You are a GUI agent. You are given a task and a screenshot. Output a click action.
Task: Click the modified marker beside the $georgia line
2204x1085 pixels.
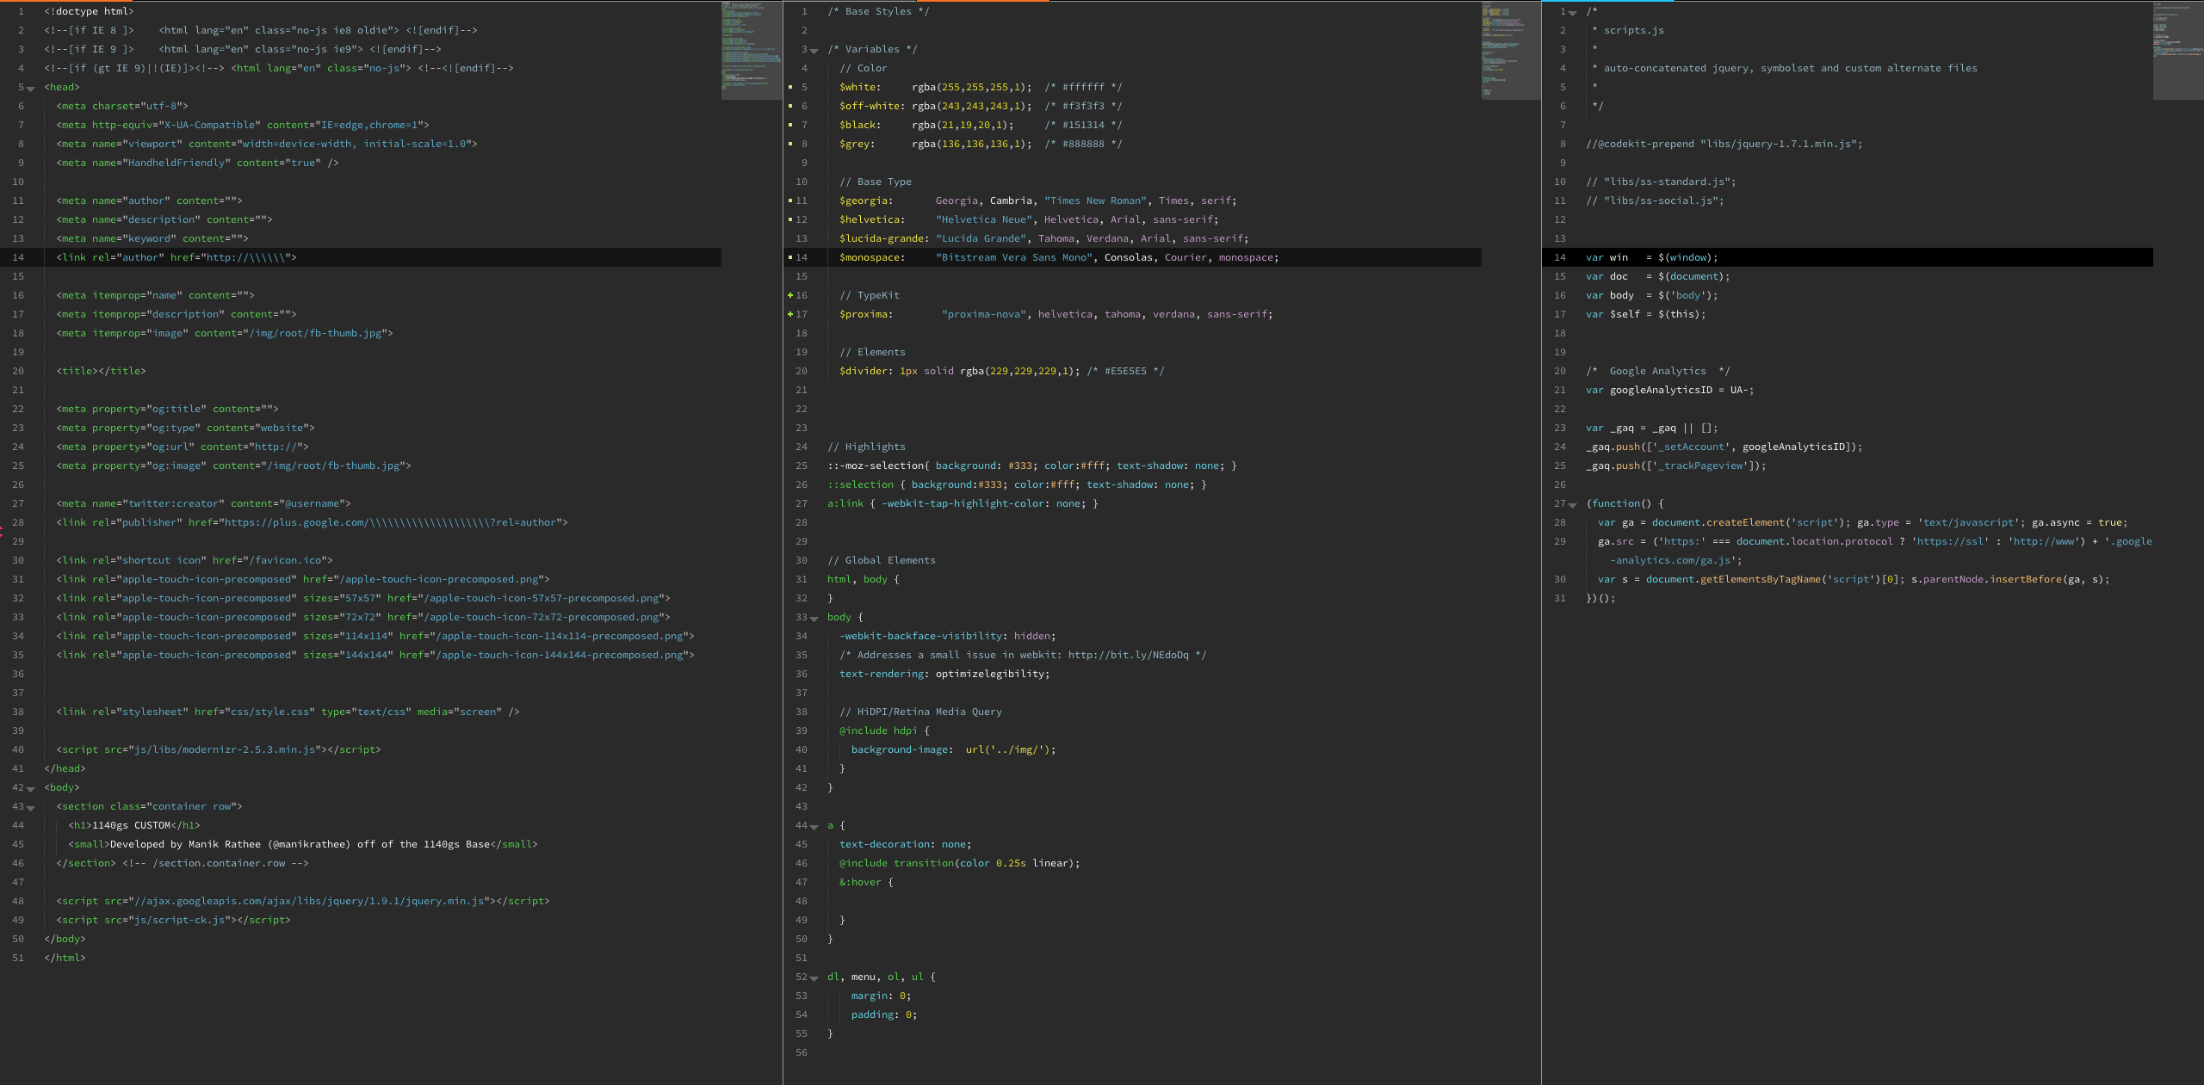pos(790,200)
